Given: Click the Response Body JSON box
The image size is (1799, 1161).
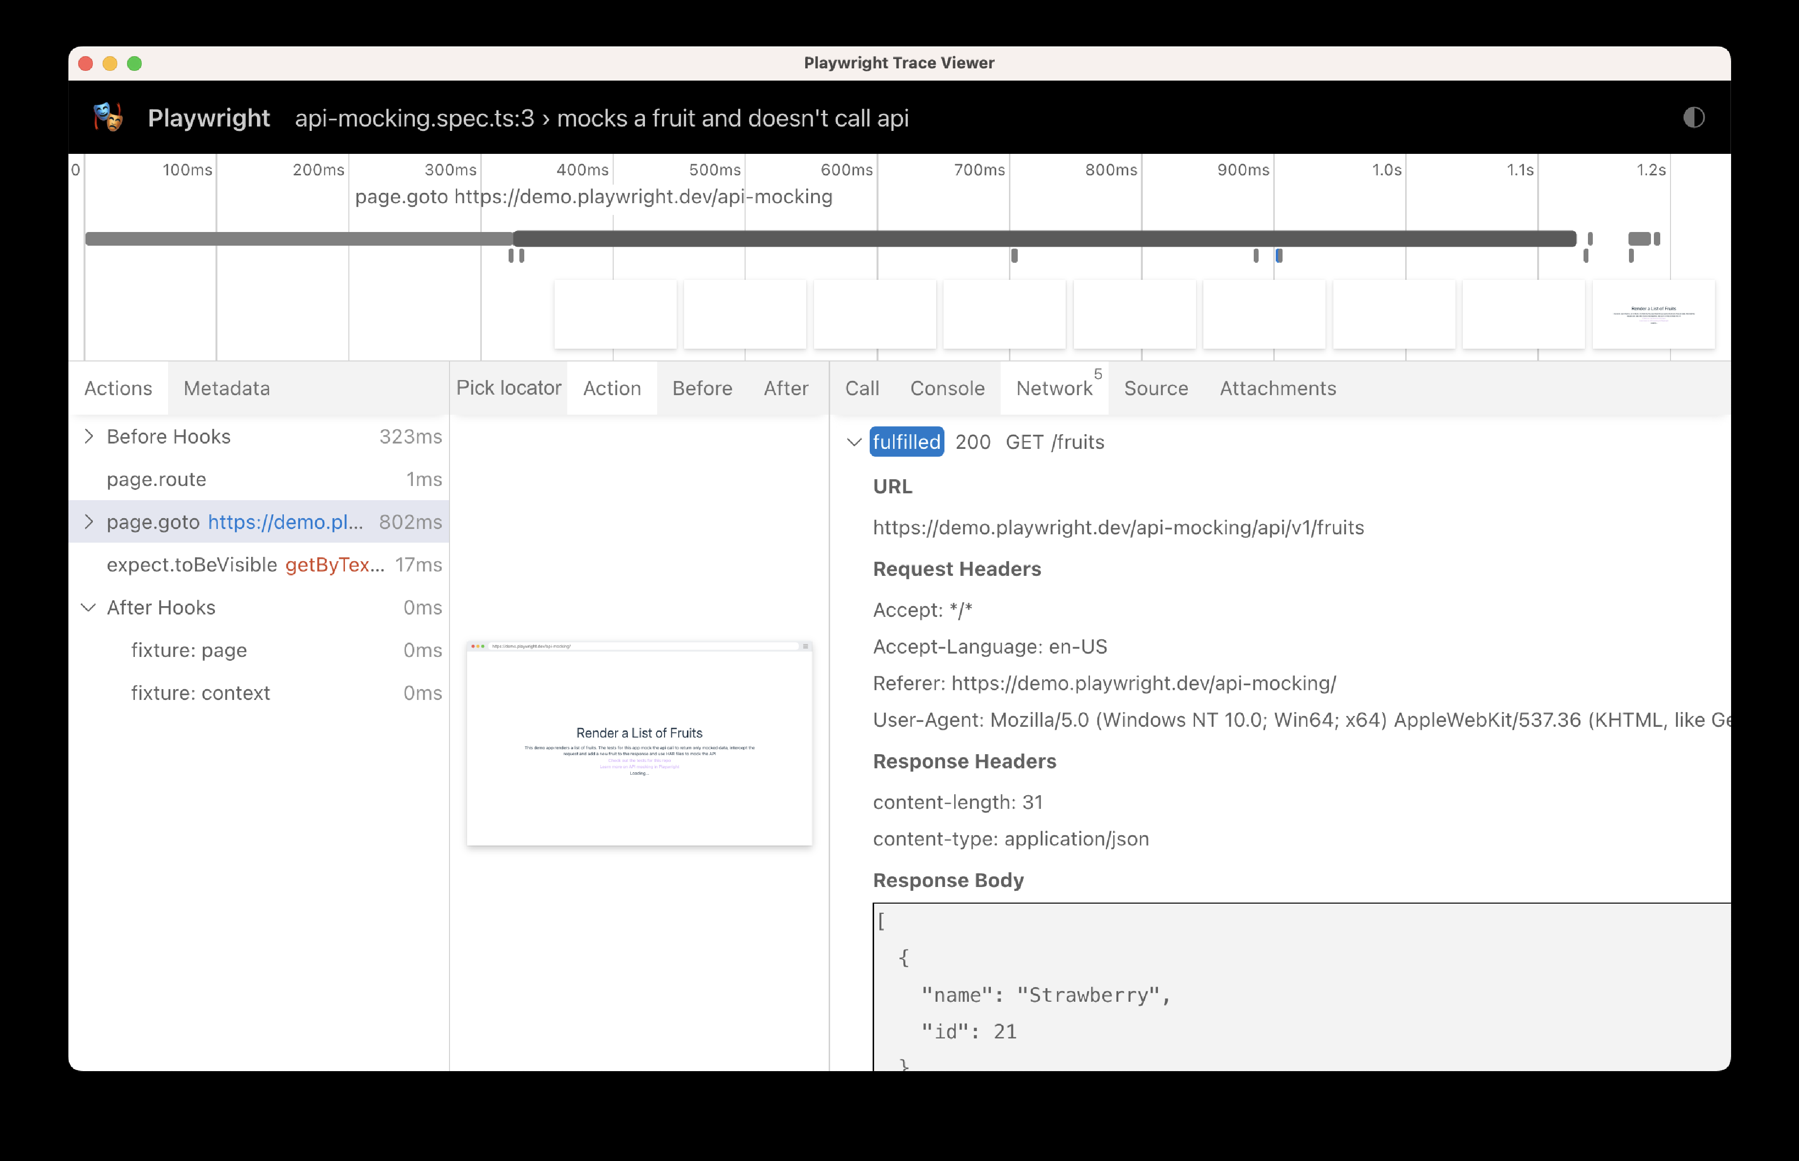Looking at the screenshot, I should [x=1302, y=987].
